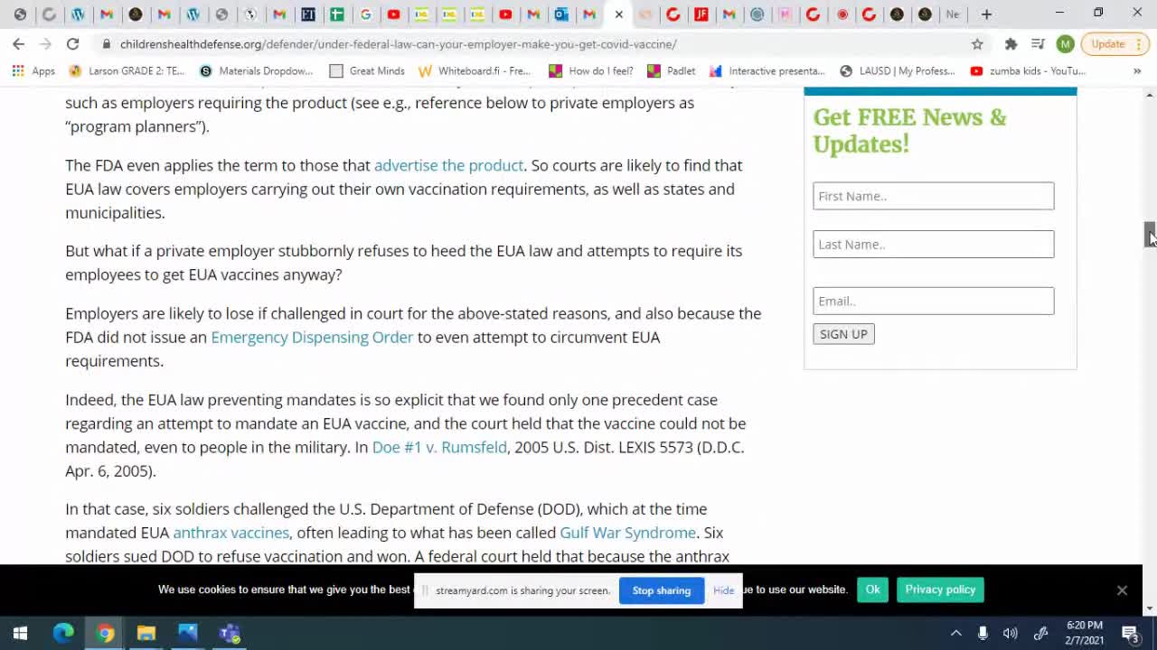Viewport: 1157px width, 650px height.
Task: Open the Apps grid shortcut
Action: [x=33, y=70]
